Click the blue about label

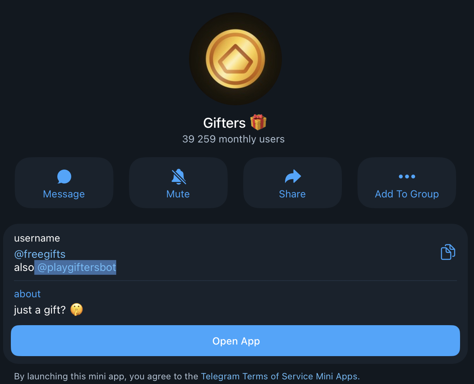27,294
